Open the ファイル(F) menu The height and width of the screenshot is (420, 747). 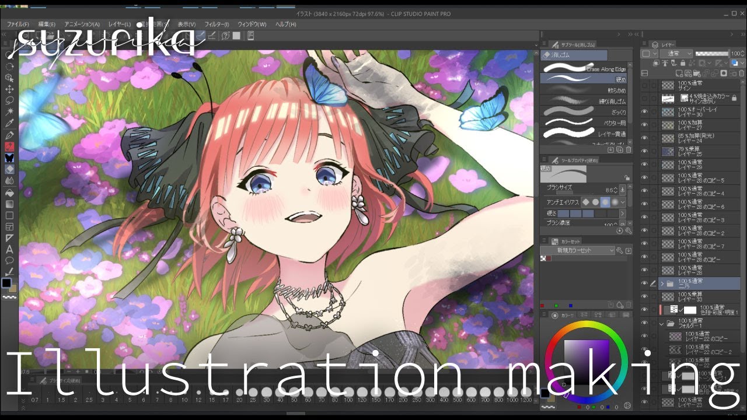18,24
